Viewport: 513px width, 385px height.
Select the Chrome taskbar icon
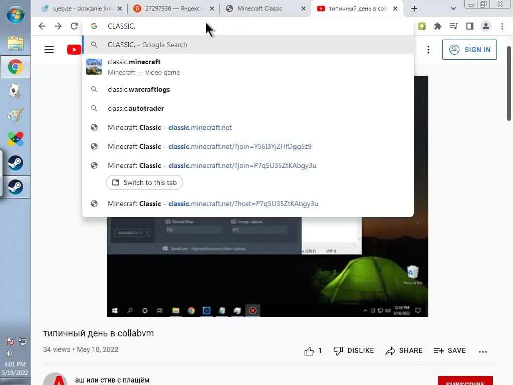click(x=16, y=67)
